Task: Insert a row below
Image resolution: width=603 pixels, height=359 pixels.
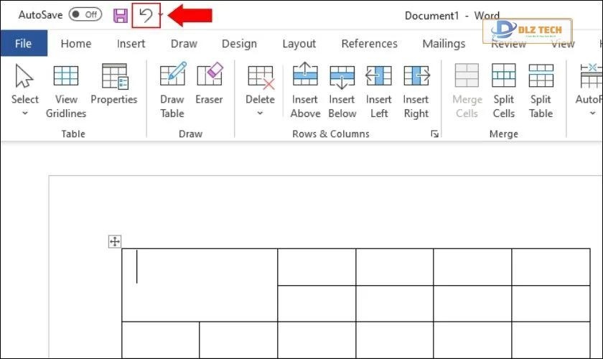Action: (x=342, y=91)
